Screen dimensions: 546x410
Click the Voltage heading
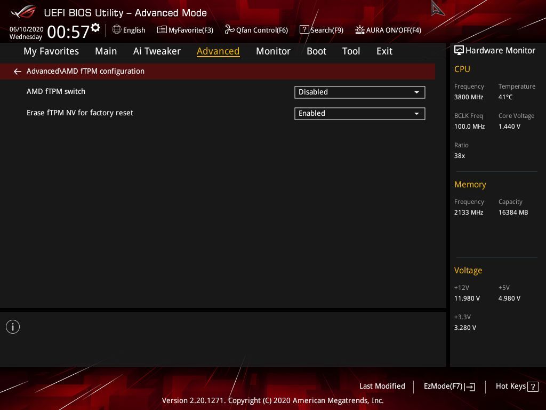click(468, 271)
